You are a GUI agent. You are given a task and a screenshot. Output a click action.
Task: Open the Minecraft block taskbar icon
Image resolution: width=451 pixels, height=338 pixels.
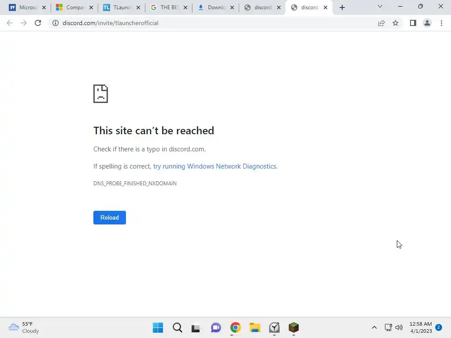point(294,327)
